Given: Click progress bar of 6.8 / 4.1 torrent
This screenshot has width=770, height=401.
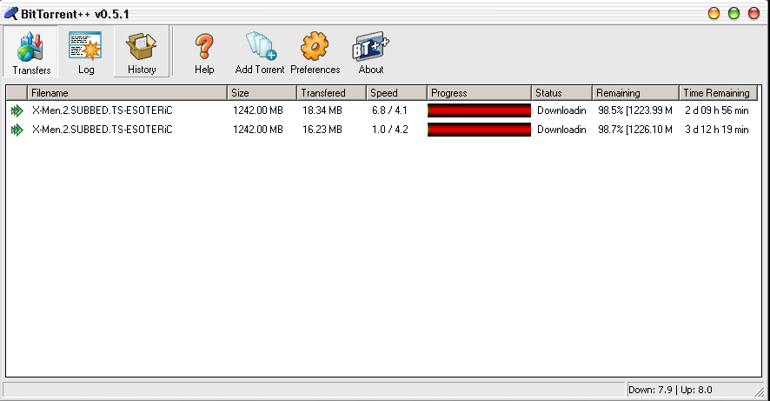Looking at the screenshot, I should [x=479, y=110].
